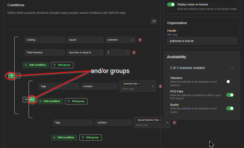Select All logic for the outer group
Image resolution: width=244 pixels, height=148 pixels.
click(x=12, y=75)
